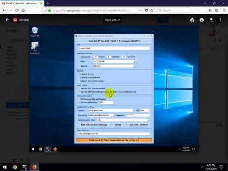
Task: Click the Send Email To field
Action: [114, 134]
